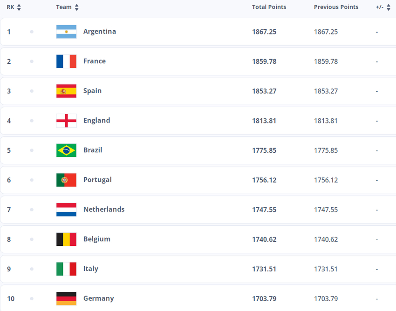Image resolution: width=396 pixels, height=311 pixels.
Task: Click the France flag icon
Action: click(66, 61)
